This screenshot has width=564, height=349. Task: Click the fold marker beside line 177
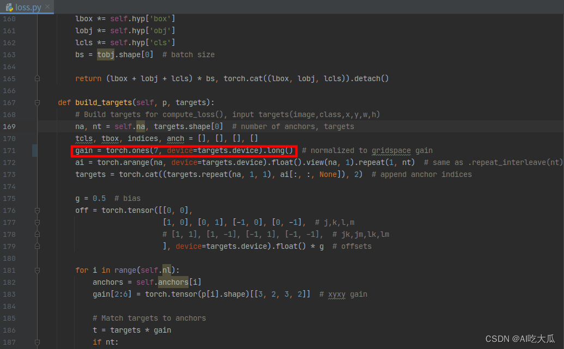(37, 222)
